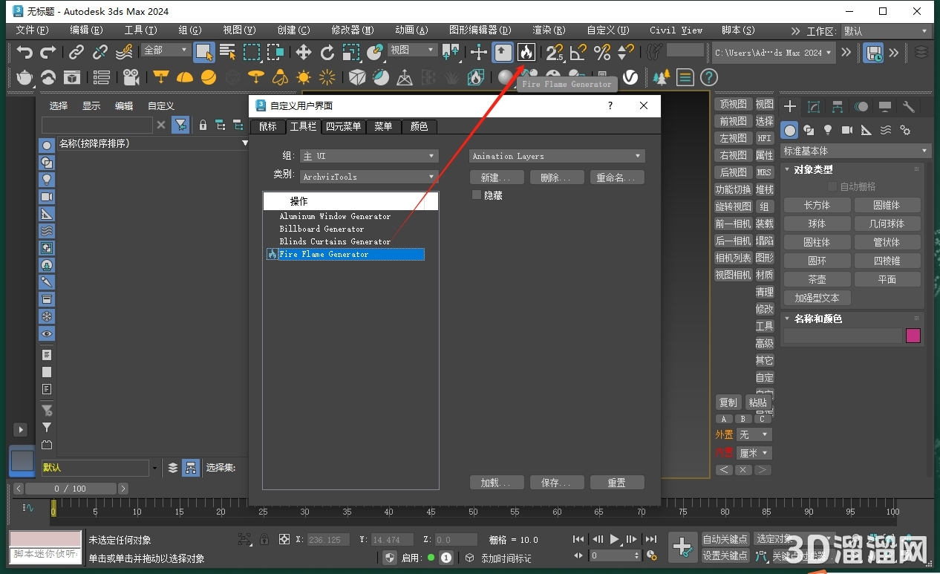The image size is (940, 574).
Task: Click the sun light icon in second toolbar
Action: pos(304,76)
